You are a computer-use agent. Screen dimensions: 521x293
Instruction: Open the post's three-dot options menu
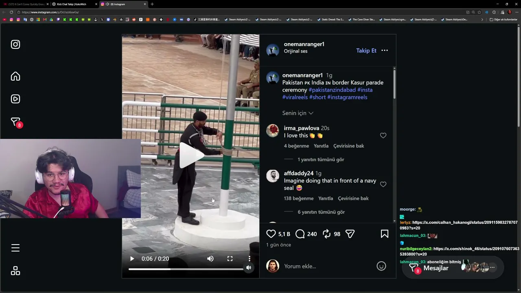tap(385, 50)
